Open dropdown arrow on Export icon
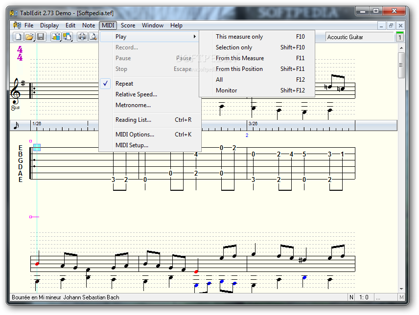Image resolution: width=419 pixels, height=315 pixels. coord(72,40)
